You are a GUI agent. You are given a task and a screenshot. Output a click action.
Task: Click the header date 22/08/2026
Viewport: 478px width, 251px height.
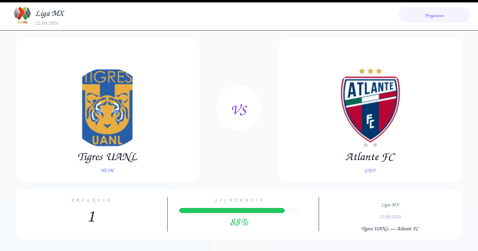point(47,23)
